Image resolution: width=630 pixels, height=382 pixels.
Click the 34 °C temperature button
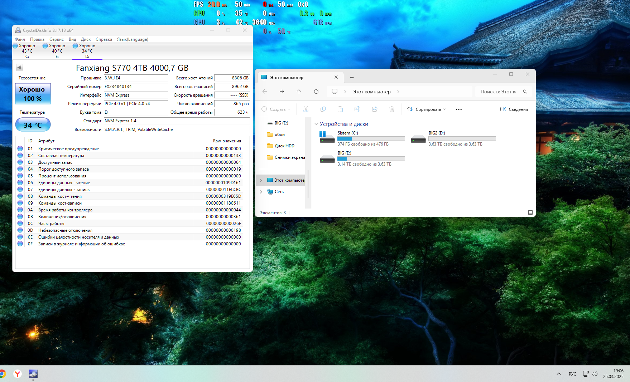pos(33,125)
